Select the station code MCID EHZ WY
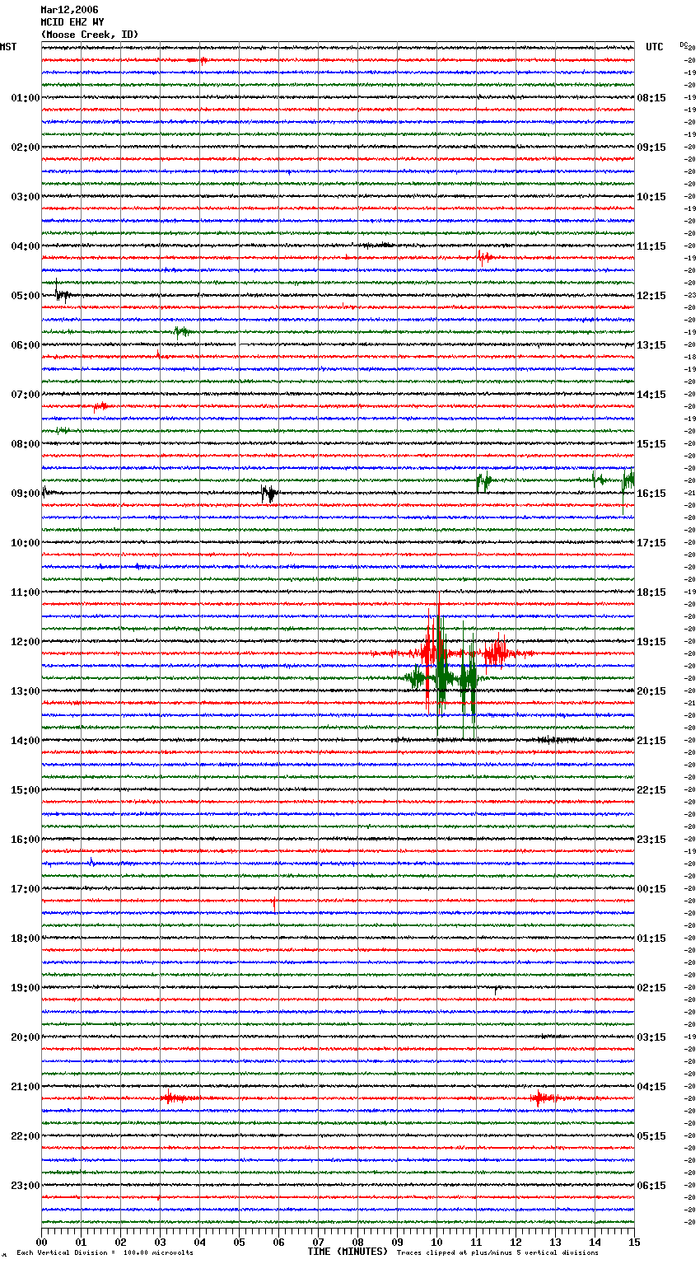Screen dimensions: 700x1264 click(x=72, y=22)
